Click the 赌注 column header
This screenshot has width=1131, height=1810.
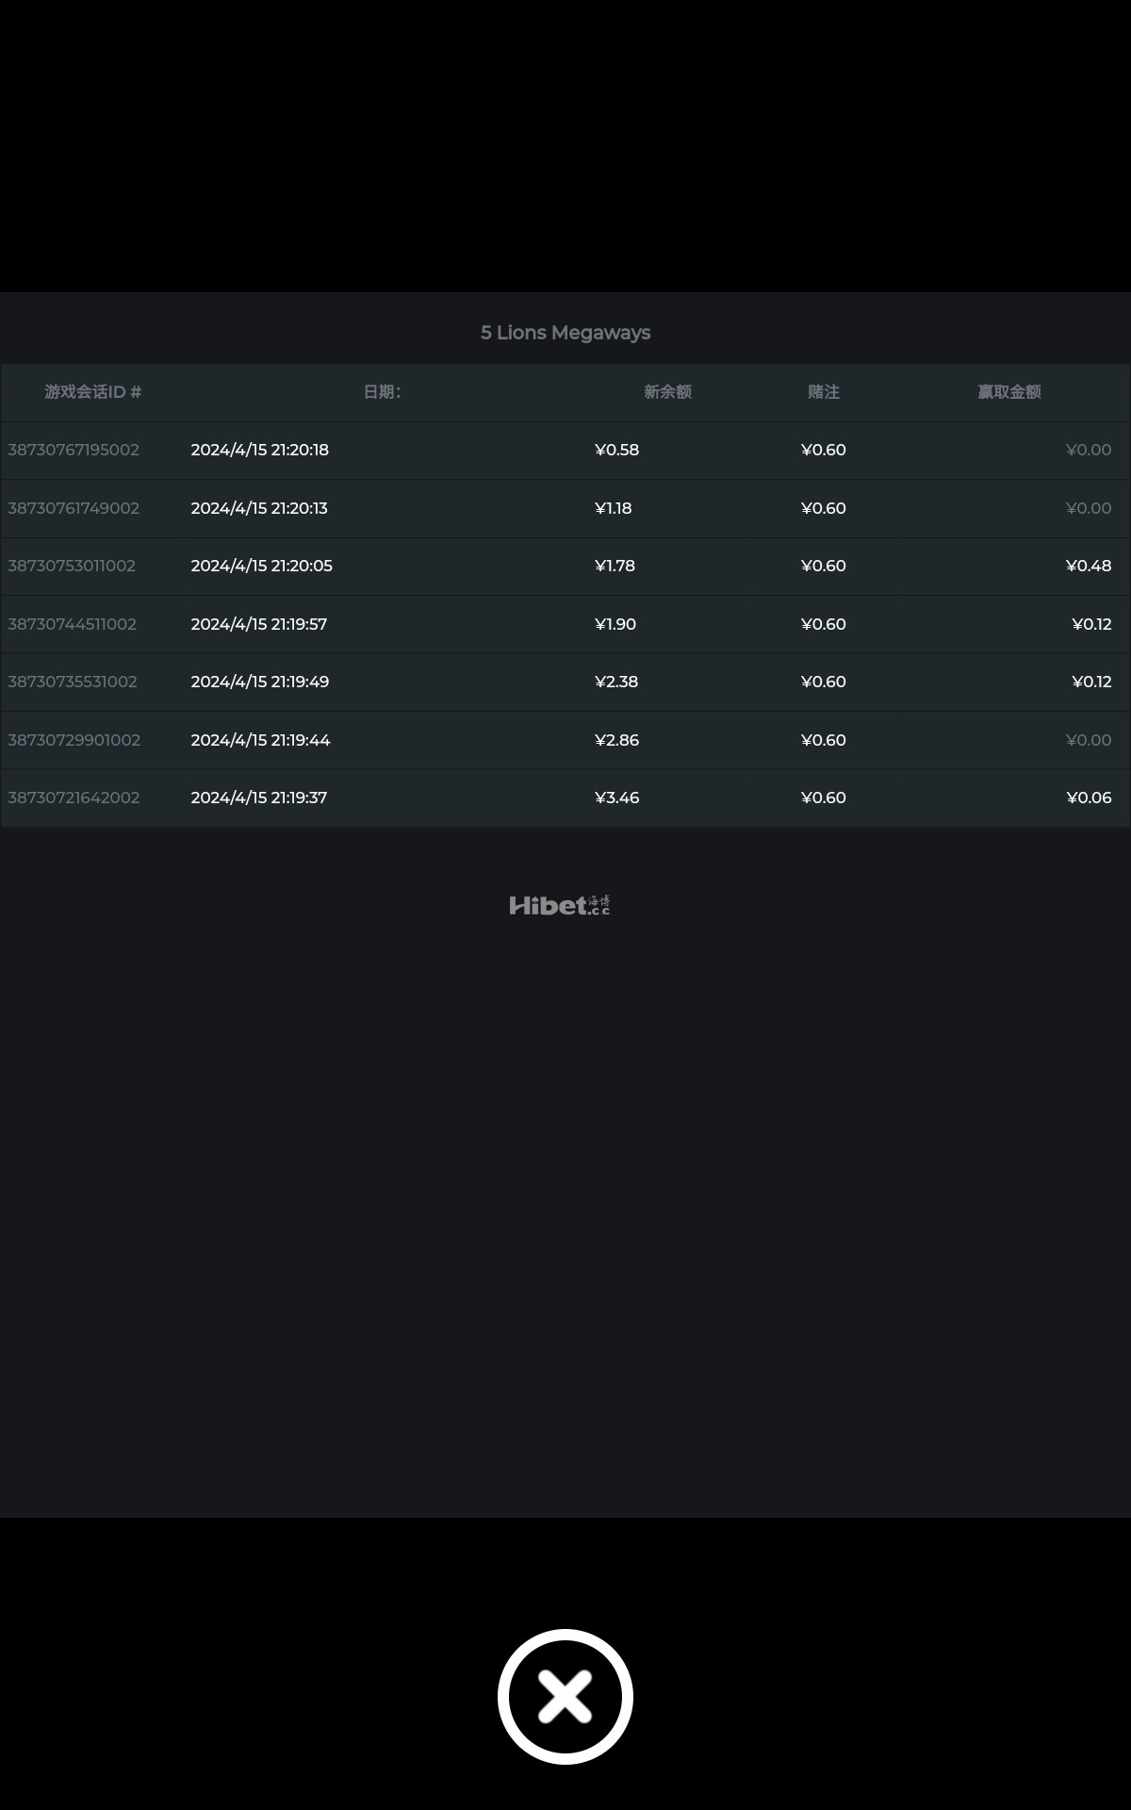click(824, 392)
